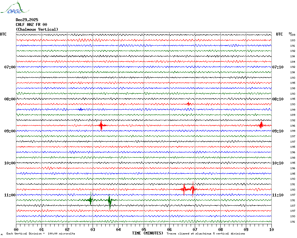Click the 08:00 time label on left

coord(10,99)
